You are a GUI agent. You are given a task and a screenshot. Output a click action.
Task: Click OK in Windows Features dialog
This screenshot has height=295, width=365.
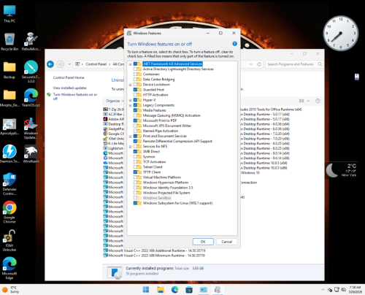tap(203, 242)
